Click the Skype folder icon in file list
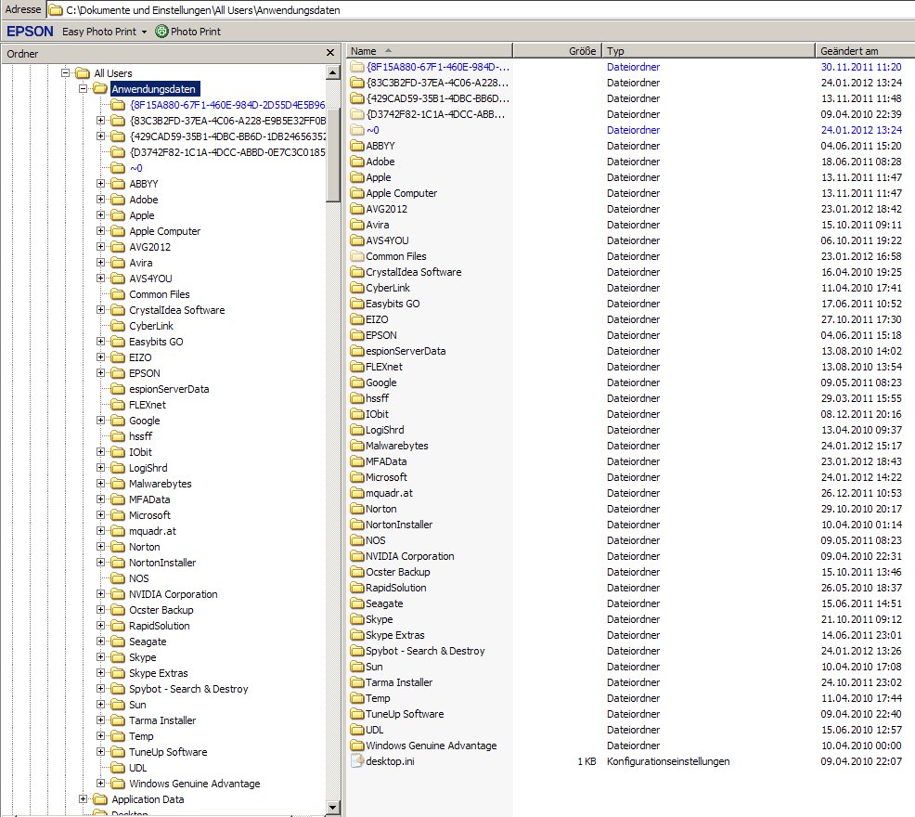The width and height of the screenshot is (915, 817). pyautogui.click(x=358, y=619)
